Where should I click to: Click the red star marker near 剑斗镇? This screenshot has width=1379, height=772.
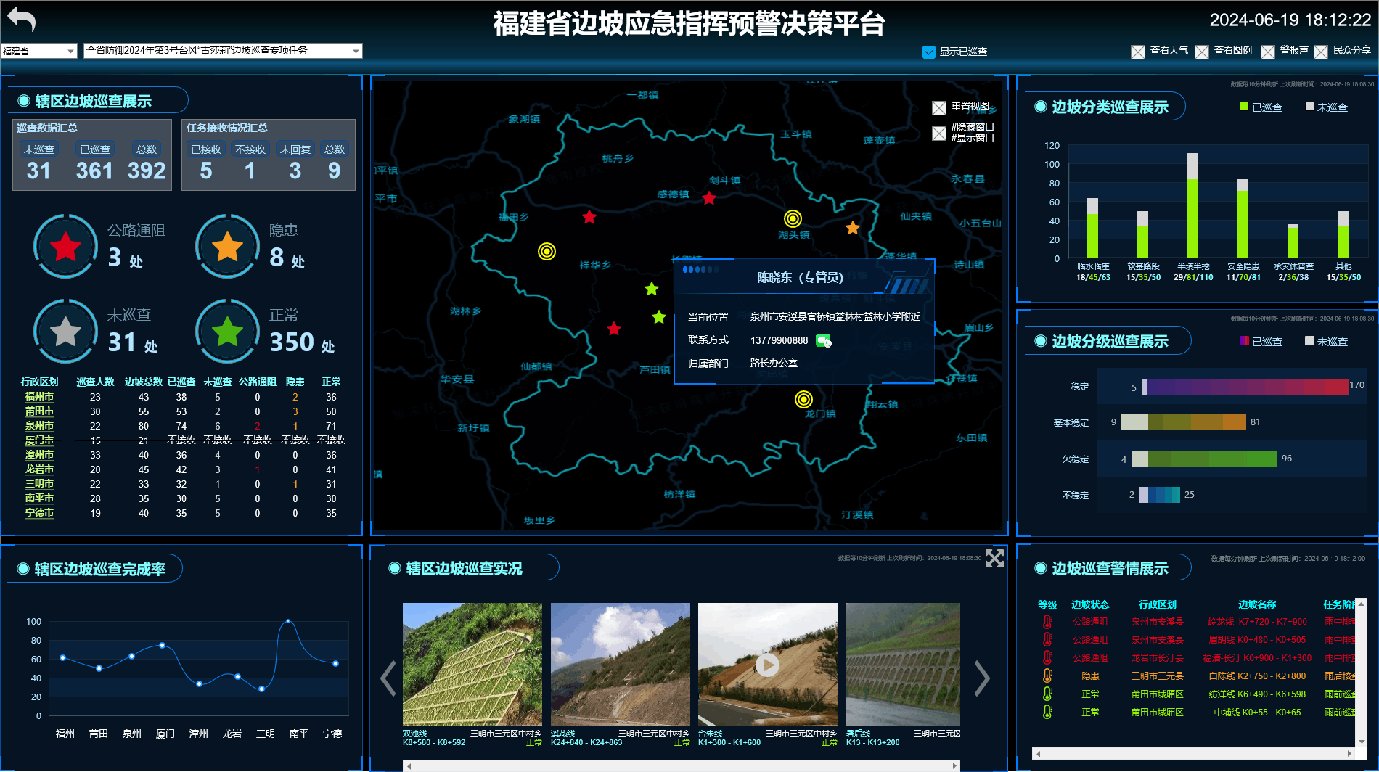coord(709,198)
